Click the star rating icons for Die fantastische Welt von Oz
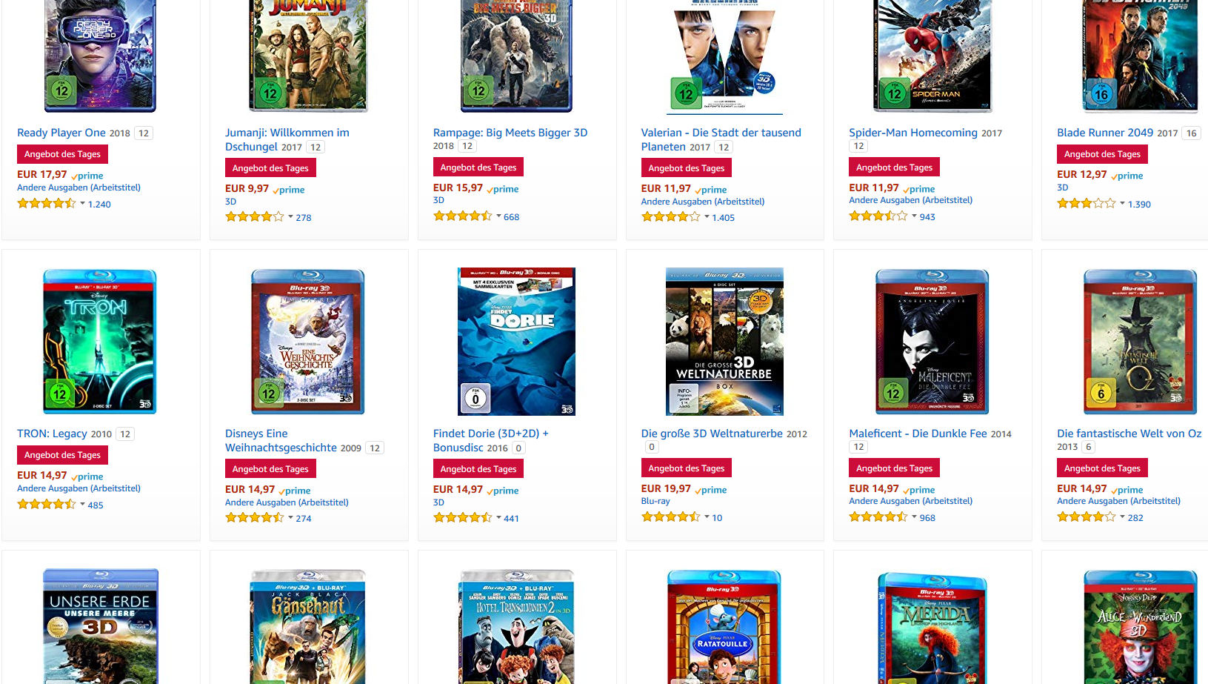The width and height of the screenshot is (1208, 684). (x=1086, y=517)
